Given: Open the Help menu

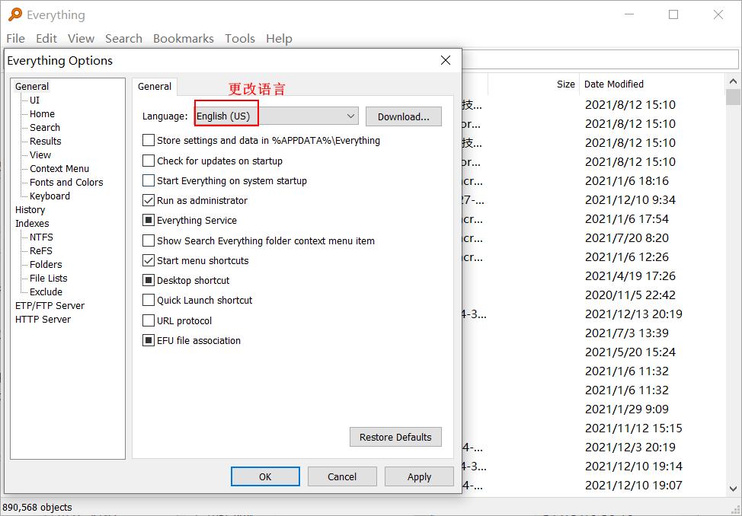Looking at the screenshot, I should [x=279, y=38].
